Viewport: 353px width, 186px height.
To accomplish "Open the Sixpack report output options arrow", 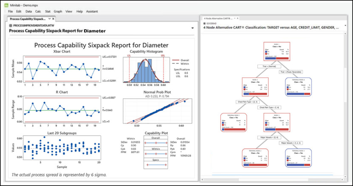I will pyautogui.click(x=193, y=28).
